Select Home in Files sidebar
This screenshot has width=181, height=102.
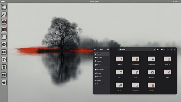[102, 54]
